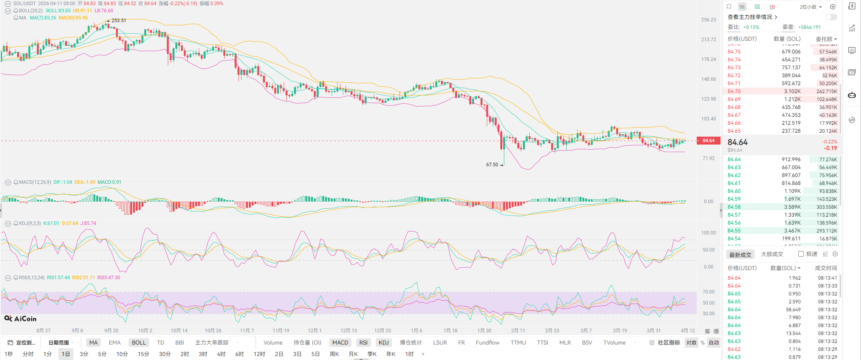Screen dimensions: 861x360
Task: Open the 日期范围 date range dropdown
Action: point(60,343)
